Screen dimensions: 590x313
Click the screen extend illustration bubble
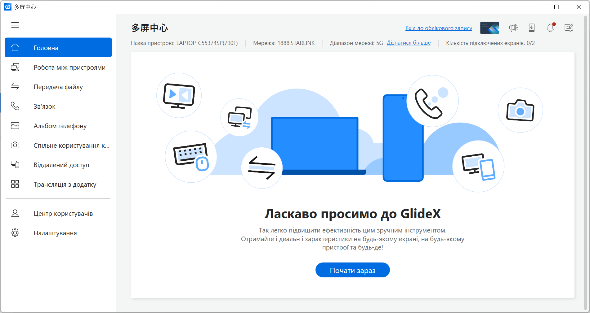239,117
